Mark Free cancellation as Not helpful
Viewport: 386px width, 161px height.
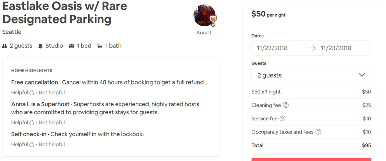[x=51, y=92]
